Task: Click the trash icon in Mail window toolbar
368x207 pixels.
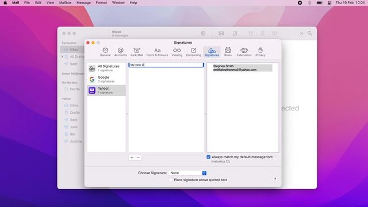Action: coord(263,33)
